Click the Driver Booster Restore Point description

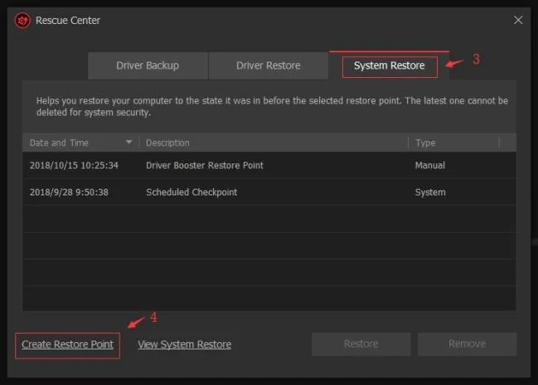click(205, 166)
